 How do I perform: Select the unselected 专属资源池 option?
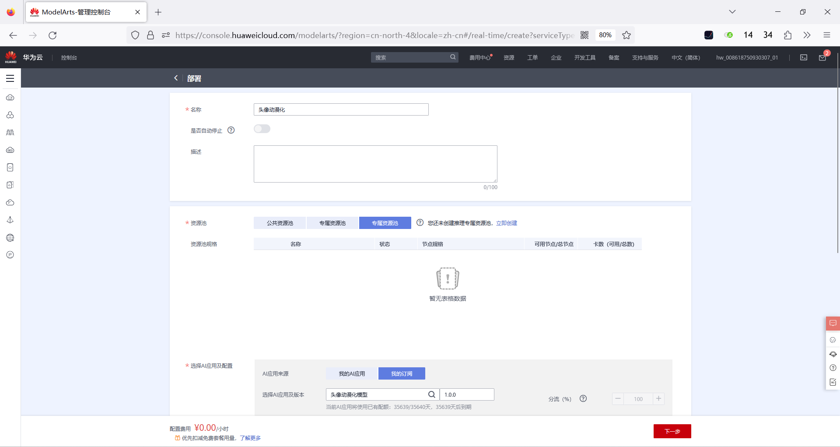[332, 223]
